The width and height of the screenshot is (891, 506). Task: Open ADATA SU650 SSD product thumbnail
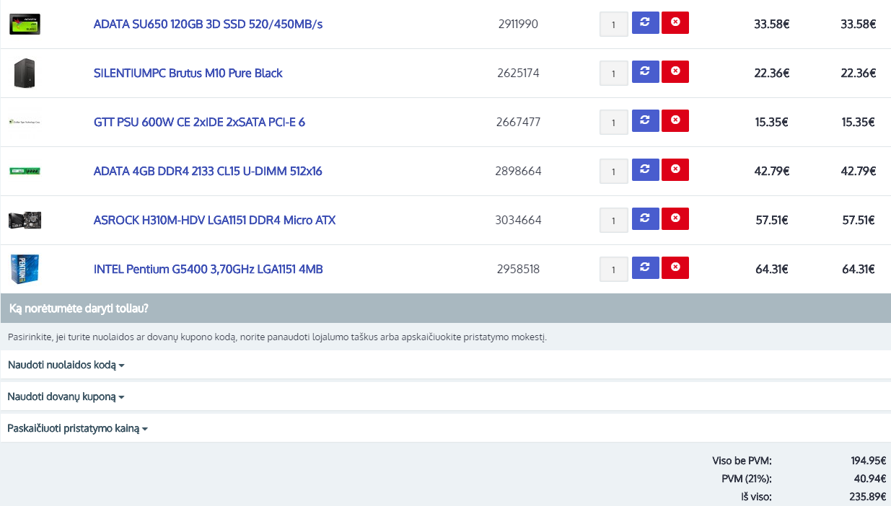coord(25,24)
